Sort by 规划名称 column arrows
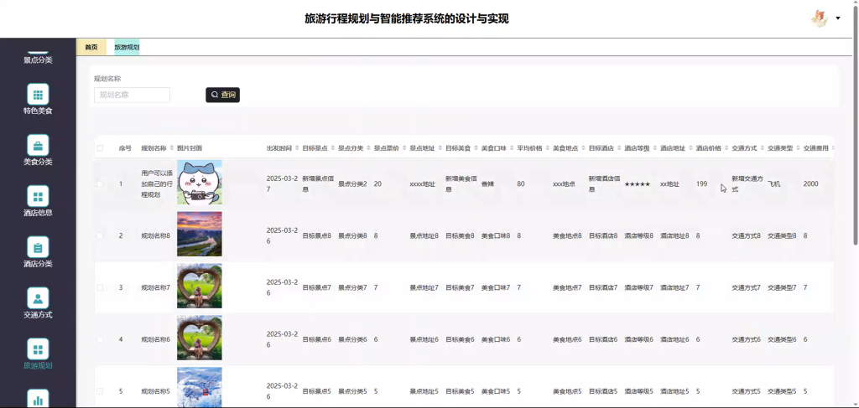This screenshot has width=859, height=408. coord(171,148)
